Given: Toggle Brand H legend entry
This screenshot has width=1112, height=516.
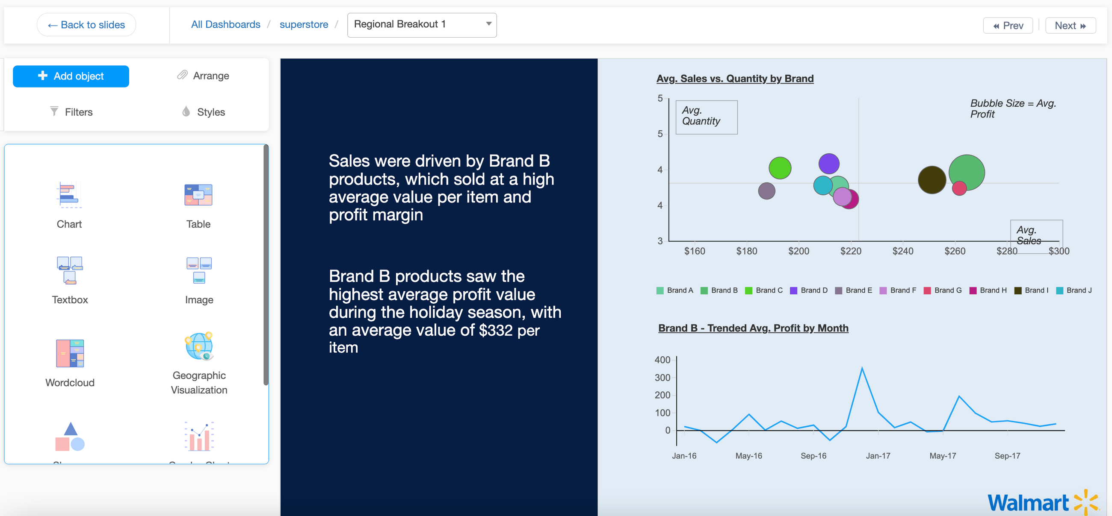Looking at the screenshot, I should [x=988, y=290].
